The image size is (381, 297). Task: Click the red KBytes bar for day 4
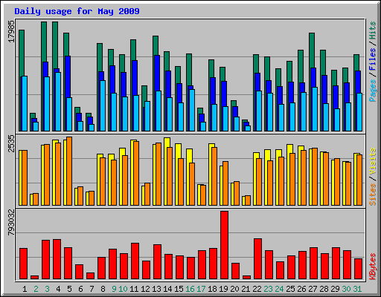click(x=57, y=259)
